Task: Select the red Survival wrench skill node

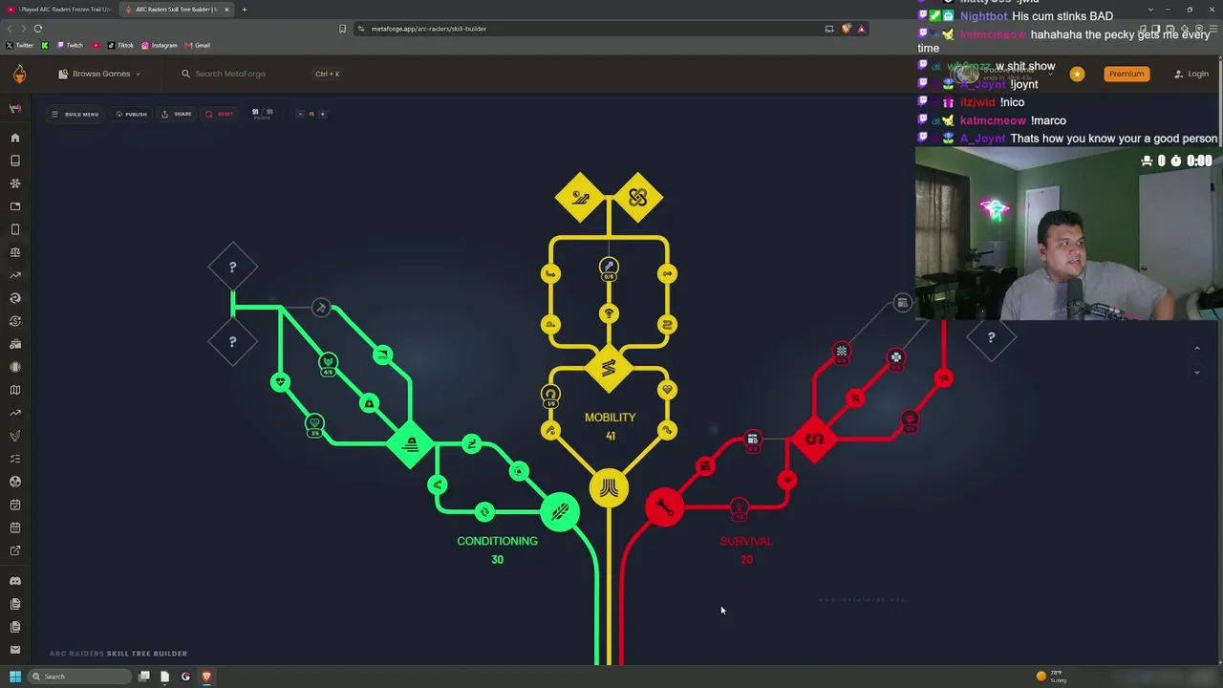Action: 664,507
